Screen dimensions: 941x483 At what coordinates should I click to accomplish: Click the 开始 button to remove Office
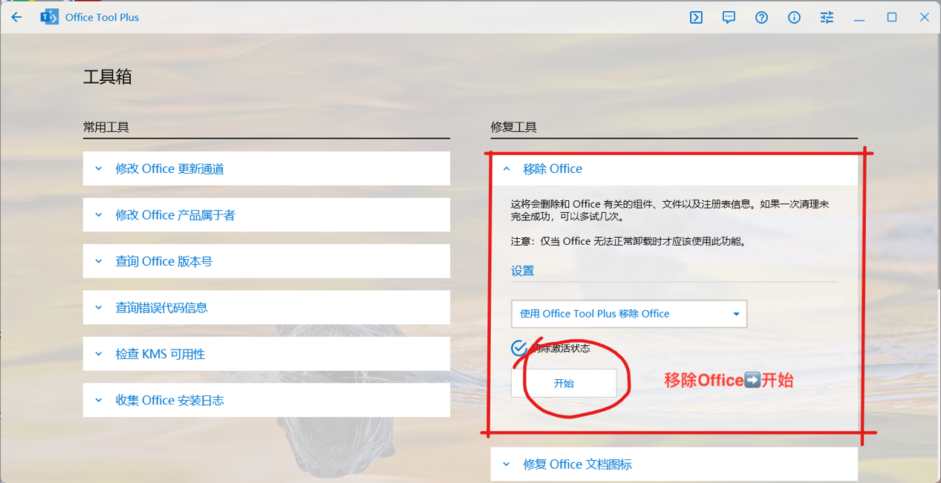point(564,384)
